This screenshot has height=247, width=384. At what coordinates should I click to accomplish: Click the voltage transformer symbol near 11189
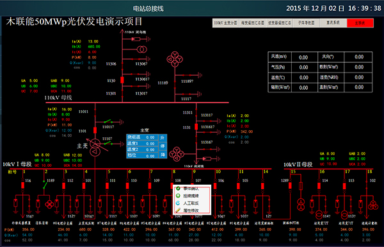tap(175, 59)
